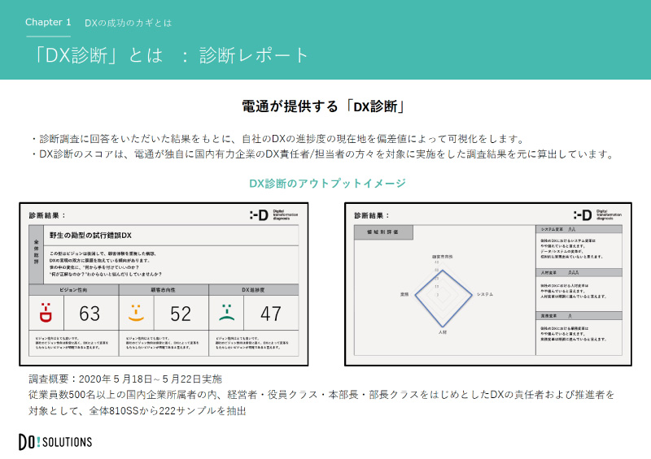
Task: Open the left diagnosis result thumbnail
Action: [164, 284]
